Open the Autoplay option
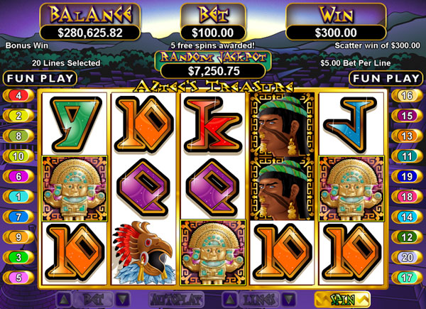This screenshot has width=426, height=309. point(176,300)
